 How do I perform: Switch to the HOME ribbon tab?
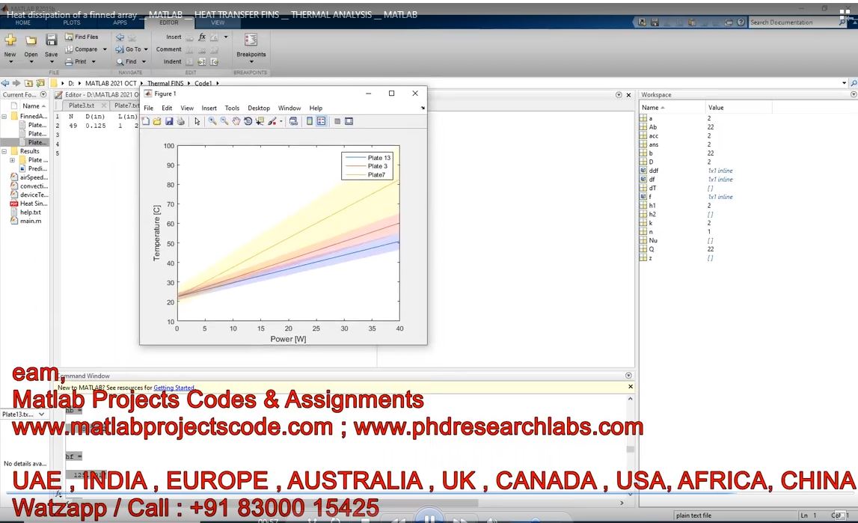pos(23,23)
